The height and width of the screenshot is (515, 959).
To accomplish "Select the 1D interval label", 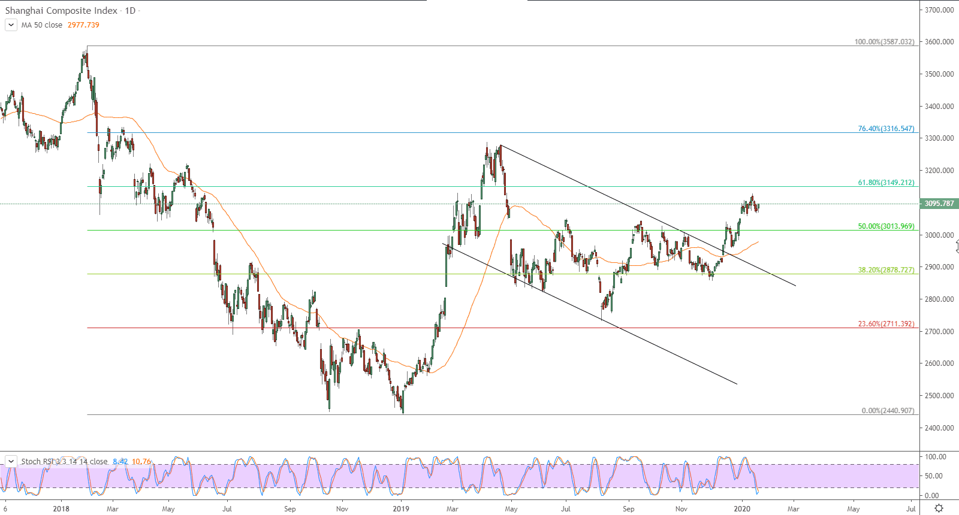I will click(130, 11).
